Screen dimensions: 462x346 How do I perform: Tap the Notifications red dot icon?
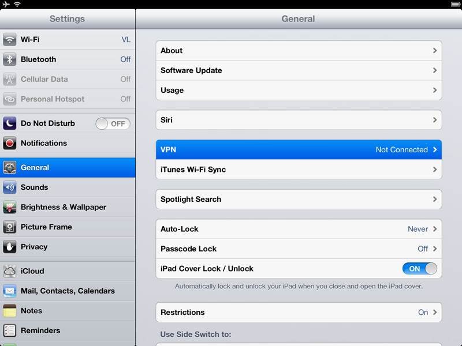[x=9, y=143]
